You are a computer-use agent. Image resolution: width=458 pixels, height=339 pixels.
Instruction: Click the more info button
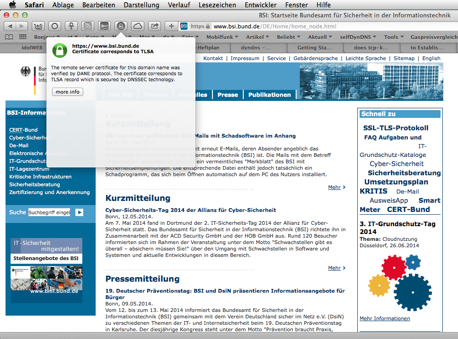coord(68,92)
